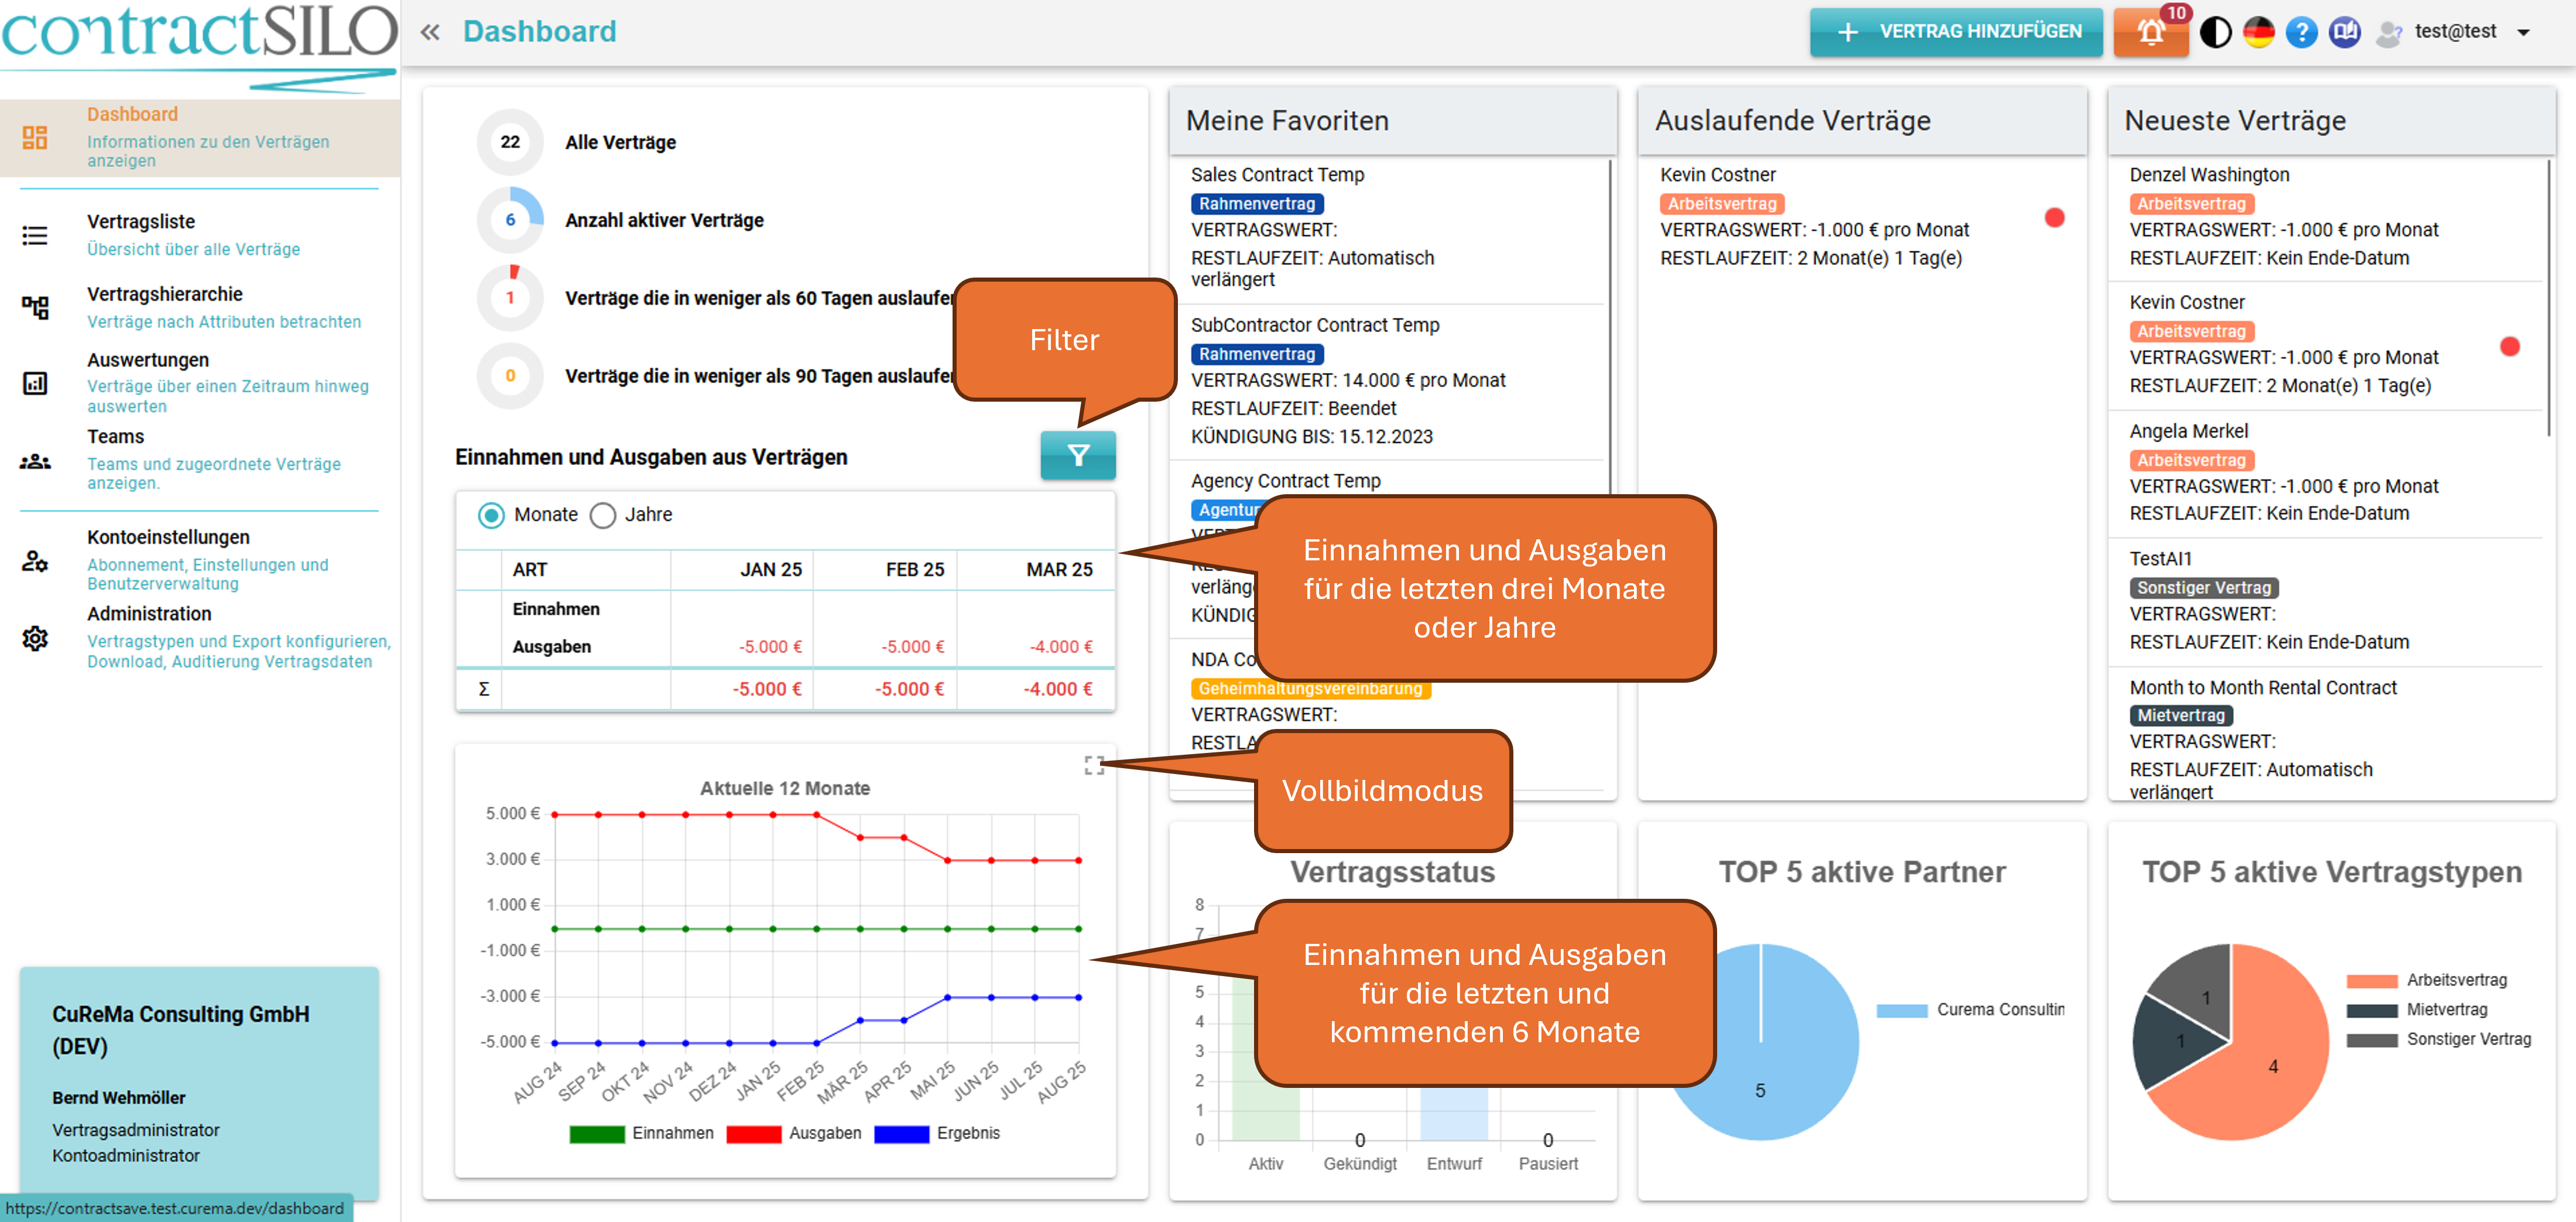Open Administration via the gear icon
The width and height of the screenshot is (2576, 1222).
point(36,638)
